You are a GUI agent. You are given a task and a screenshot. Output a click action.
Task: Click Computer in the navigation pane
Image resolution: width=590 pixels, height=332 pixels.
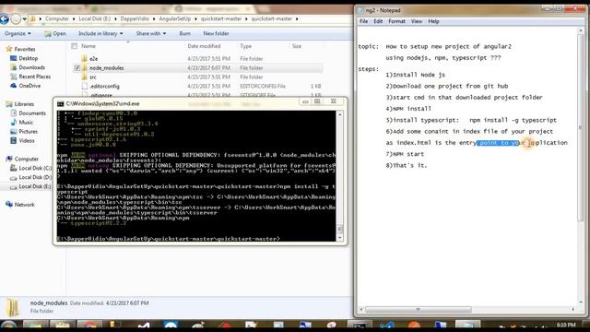point(26,160)
